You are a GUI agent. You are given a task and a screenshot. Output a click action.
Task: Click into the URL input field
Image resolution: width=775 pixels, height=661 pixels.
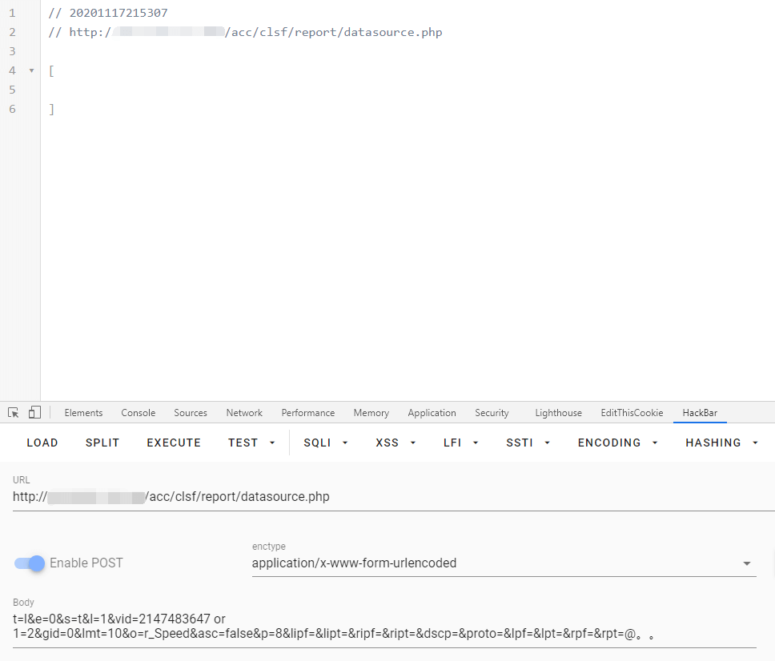(392, 497)
